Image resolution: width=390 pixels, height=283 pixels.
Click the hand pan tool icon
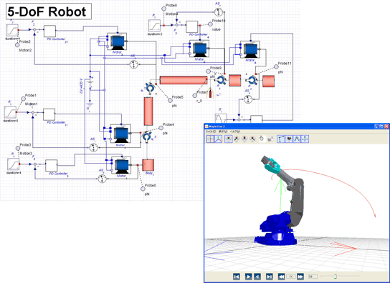click(x=262, y=139)
